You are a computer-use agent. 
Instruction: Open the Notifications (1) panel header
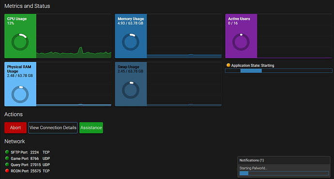click(x=284, y=160)
